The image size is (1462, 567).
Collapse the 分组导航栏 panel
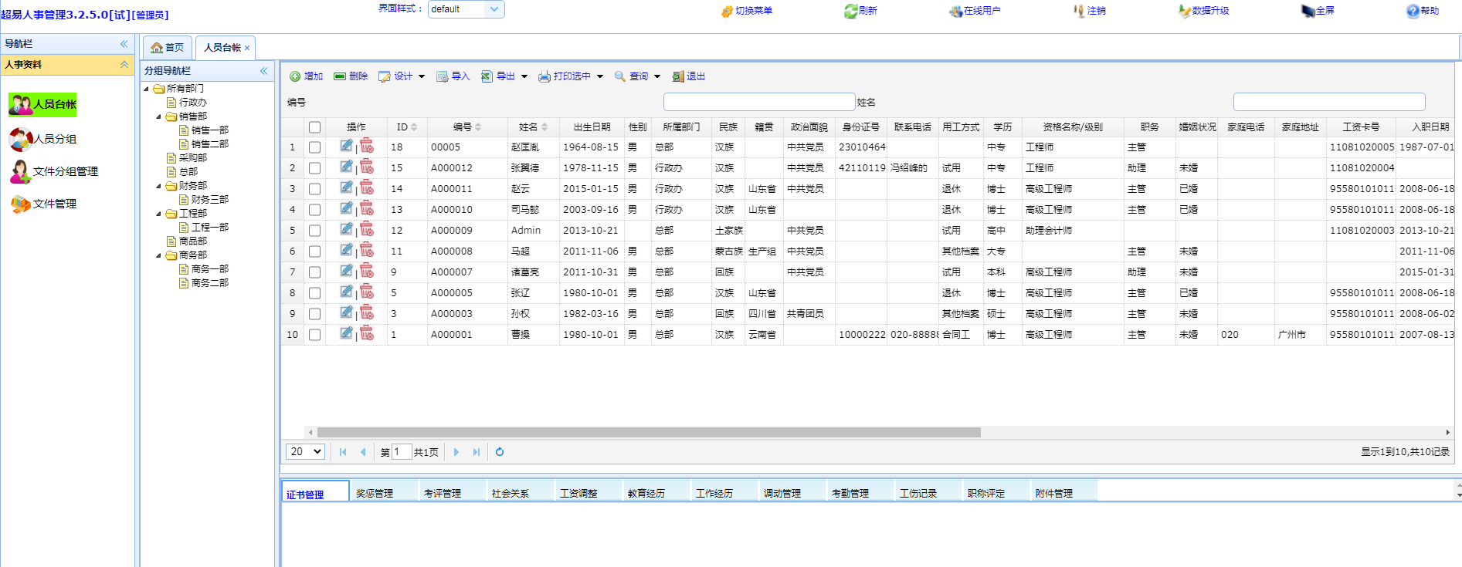click(263, 71)
